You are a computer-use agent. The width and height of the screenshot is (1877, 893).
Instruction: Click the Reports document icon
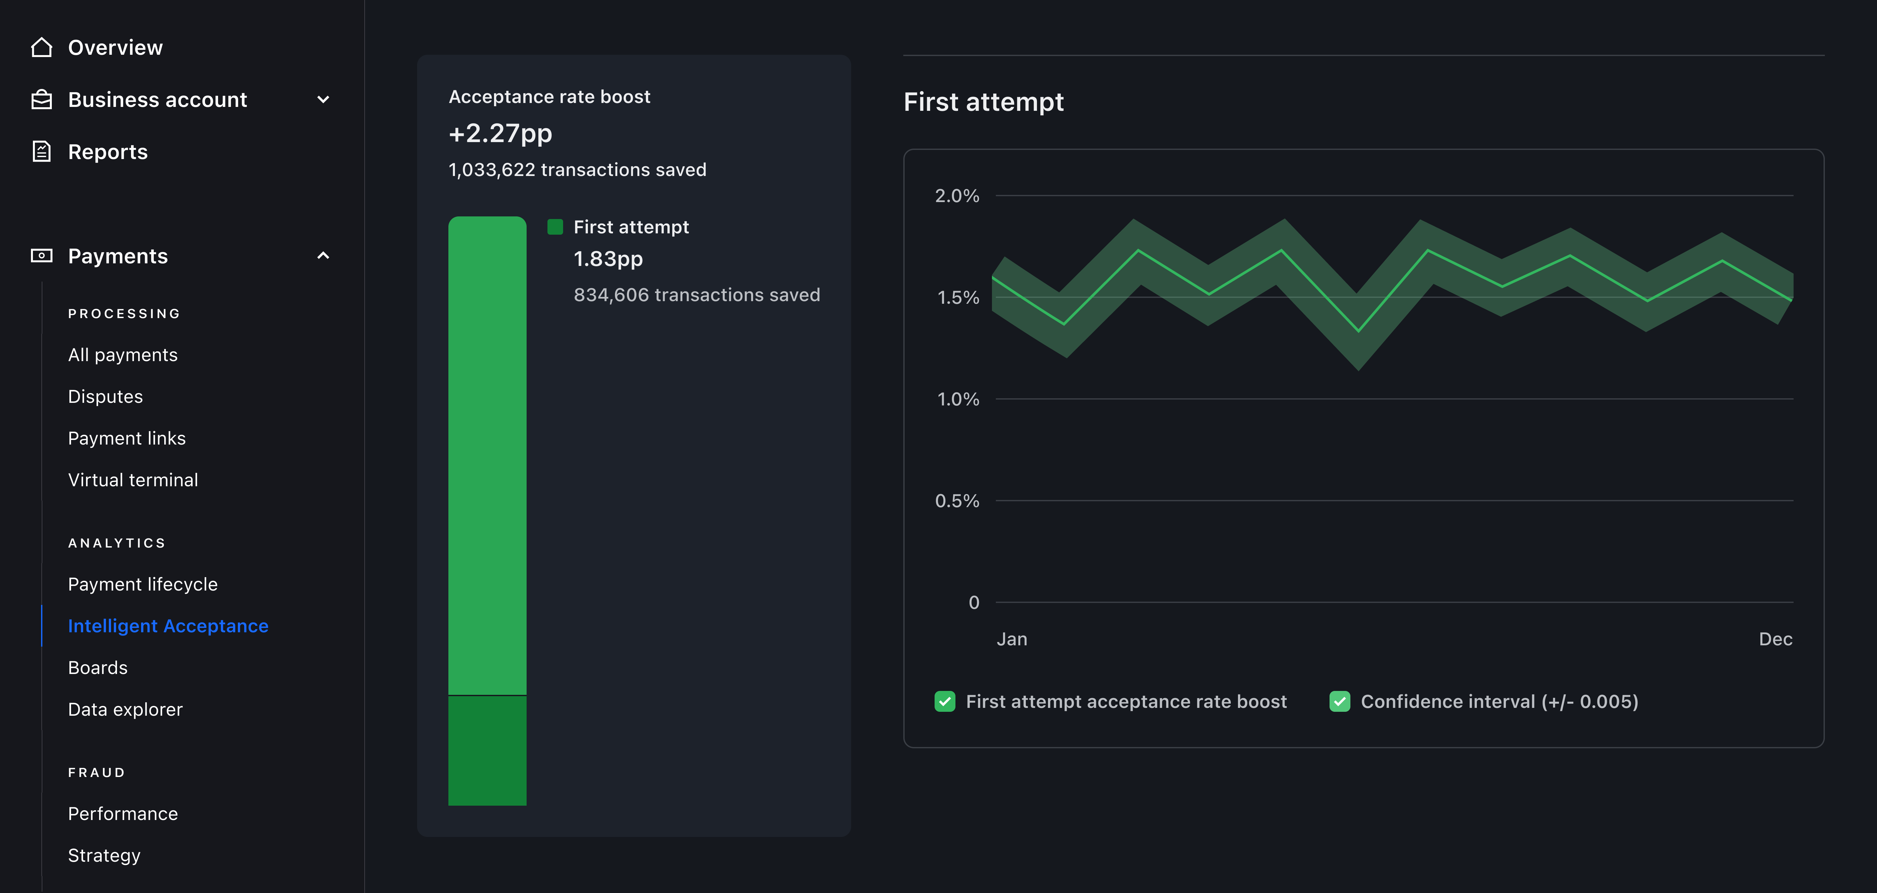point(41,152)
